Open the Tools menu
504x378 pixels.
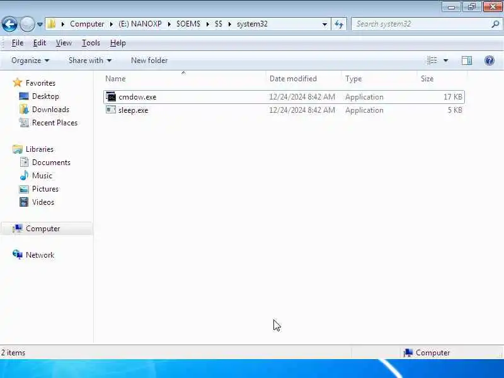click(x=91, y=43)
